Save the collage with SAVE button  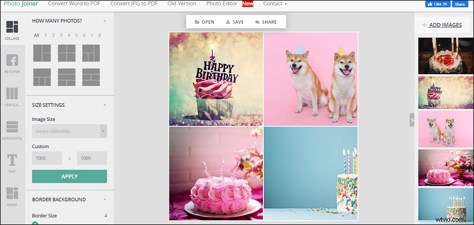pyautogui.click(x=235, y=22)
